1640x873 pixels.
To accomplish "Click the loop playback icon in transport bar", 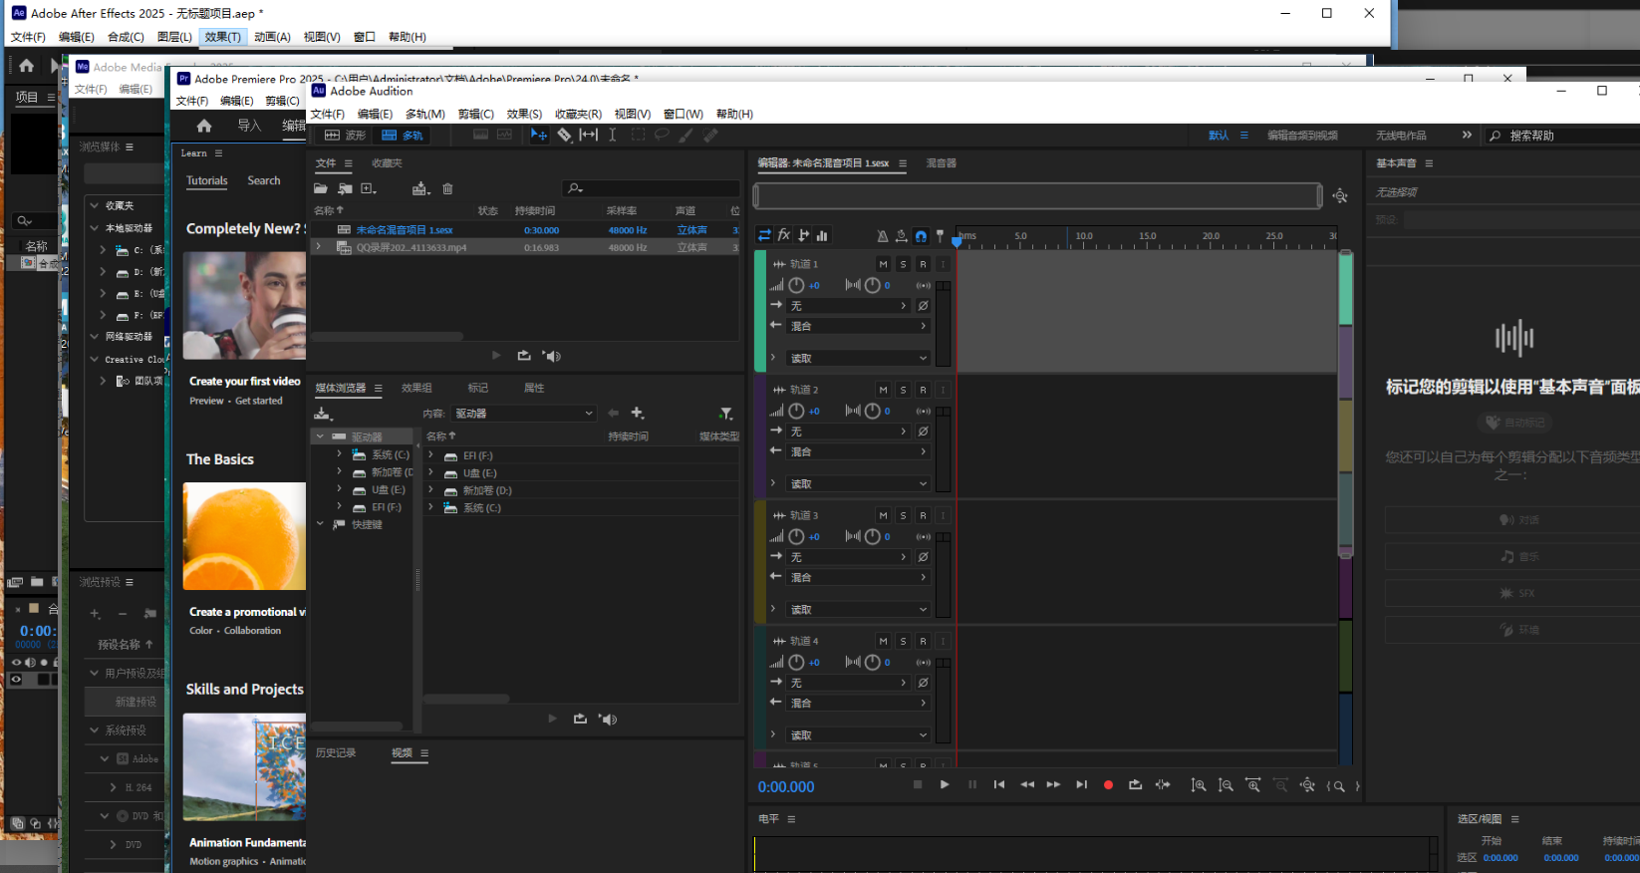I will [x=1135, y=785].
